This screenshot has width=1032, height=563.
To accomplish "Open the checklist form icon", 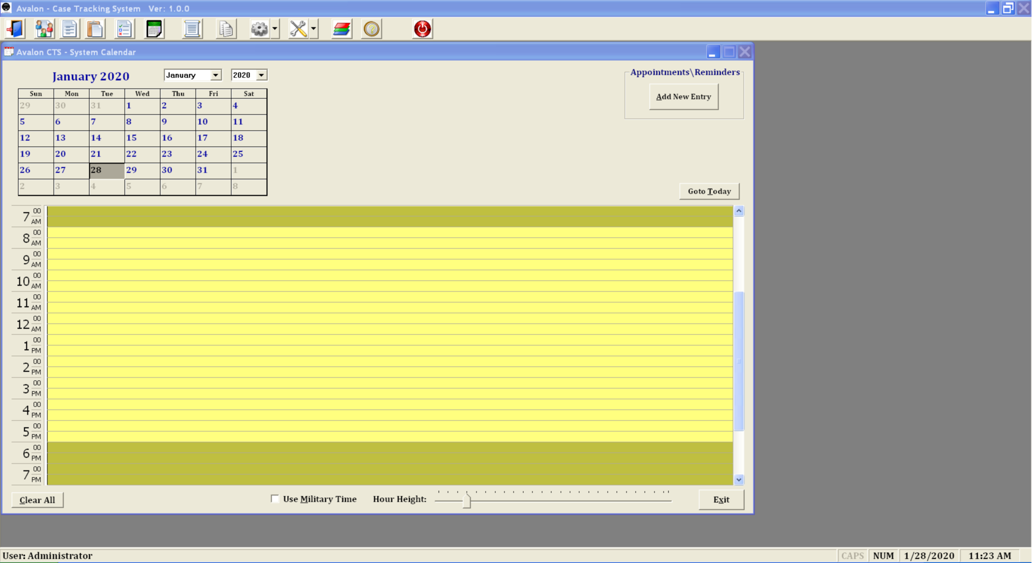I will click(124, 29).
